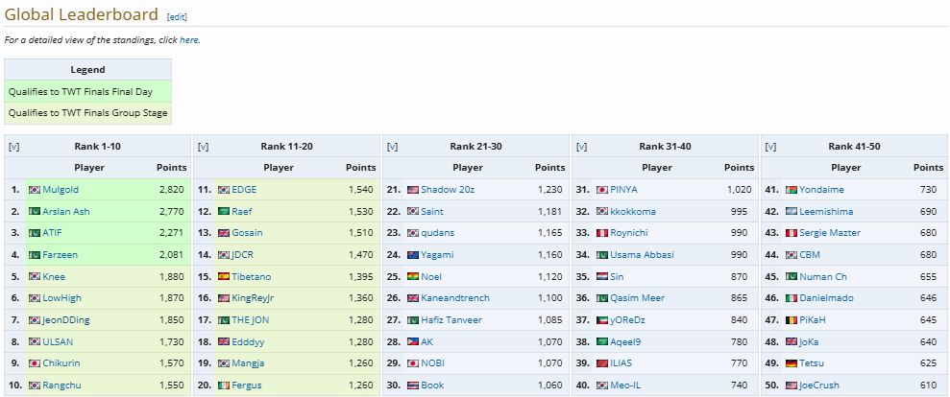Open Usama Abbasi's player page
This screenshot has width=950, height=397.
click(643, 255)
